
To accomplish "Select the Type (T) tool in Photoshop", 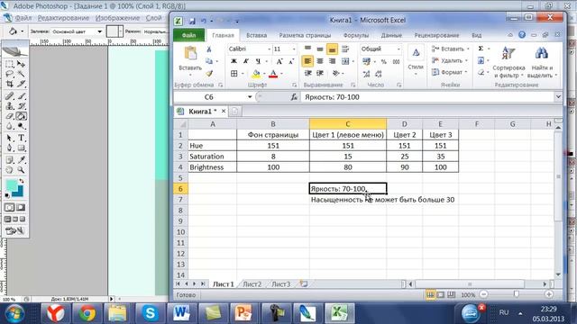I will [x=21, y=138].
